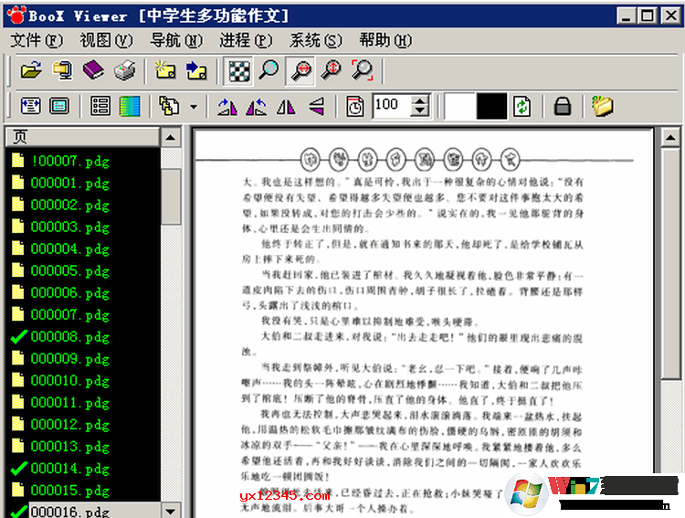Open the 导航(N) menu

(x=176, y=40)
